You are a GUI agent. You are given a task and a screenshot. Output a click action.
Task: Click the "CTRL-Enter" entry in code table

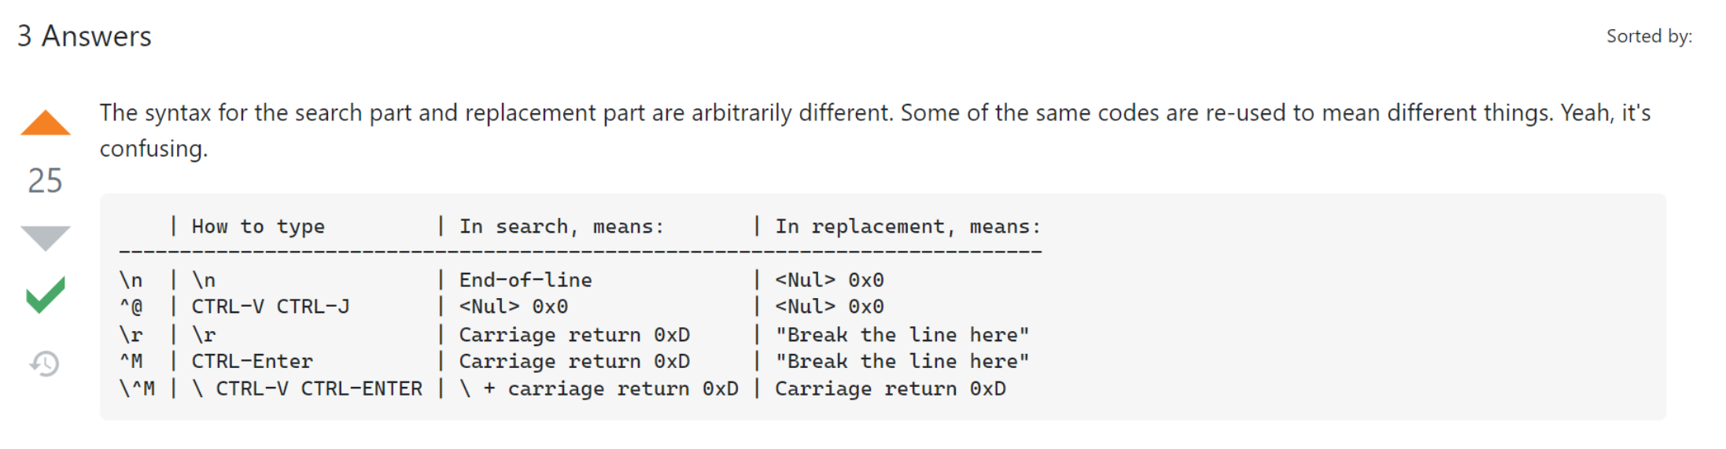[252, 361]
